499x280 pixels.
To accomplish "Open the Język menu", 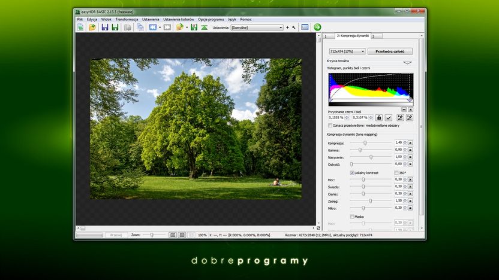I will (232, 19).
